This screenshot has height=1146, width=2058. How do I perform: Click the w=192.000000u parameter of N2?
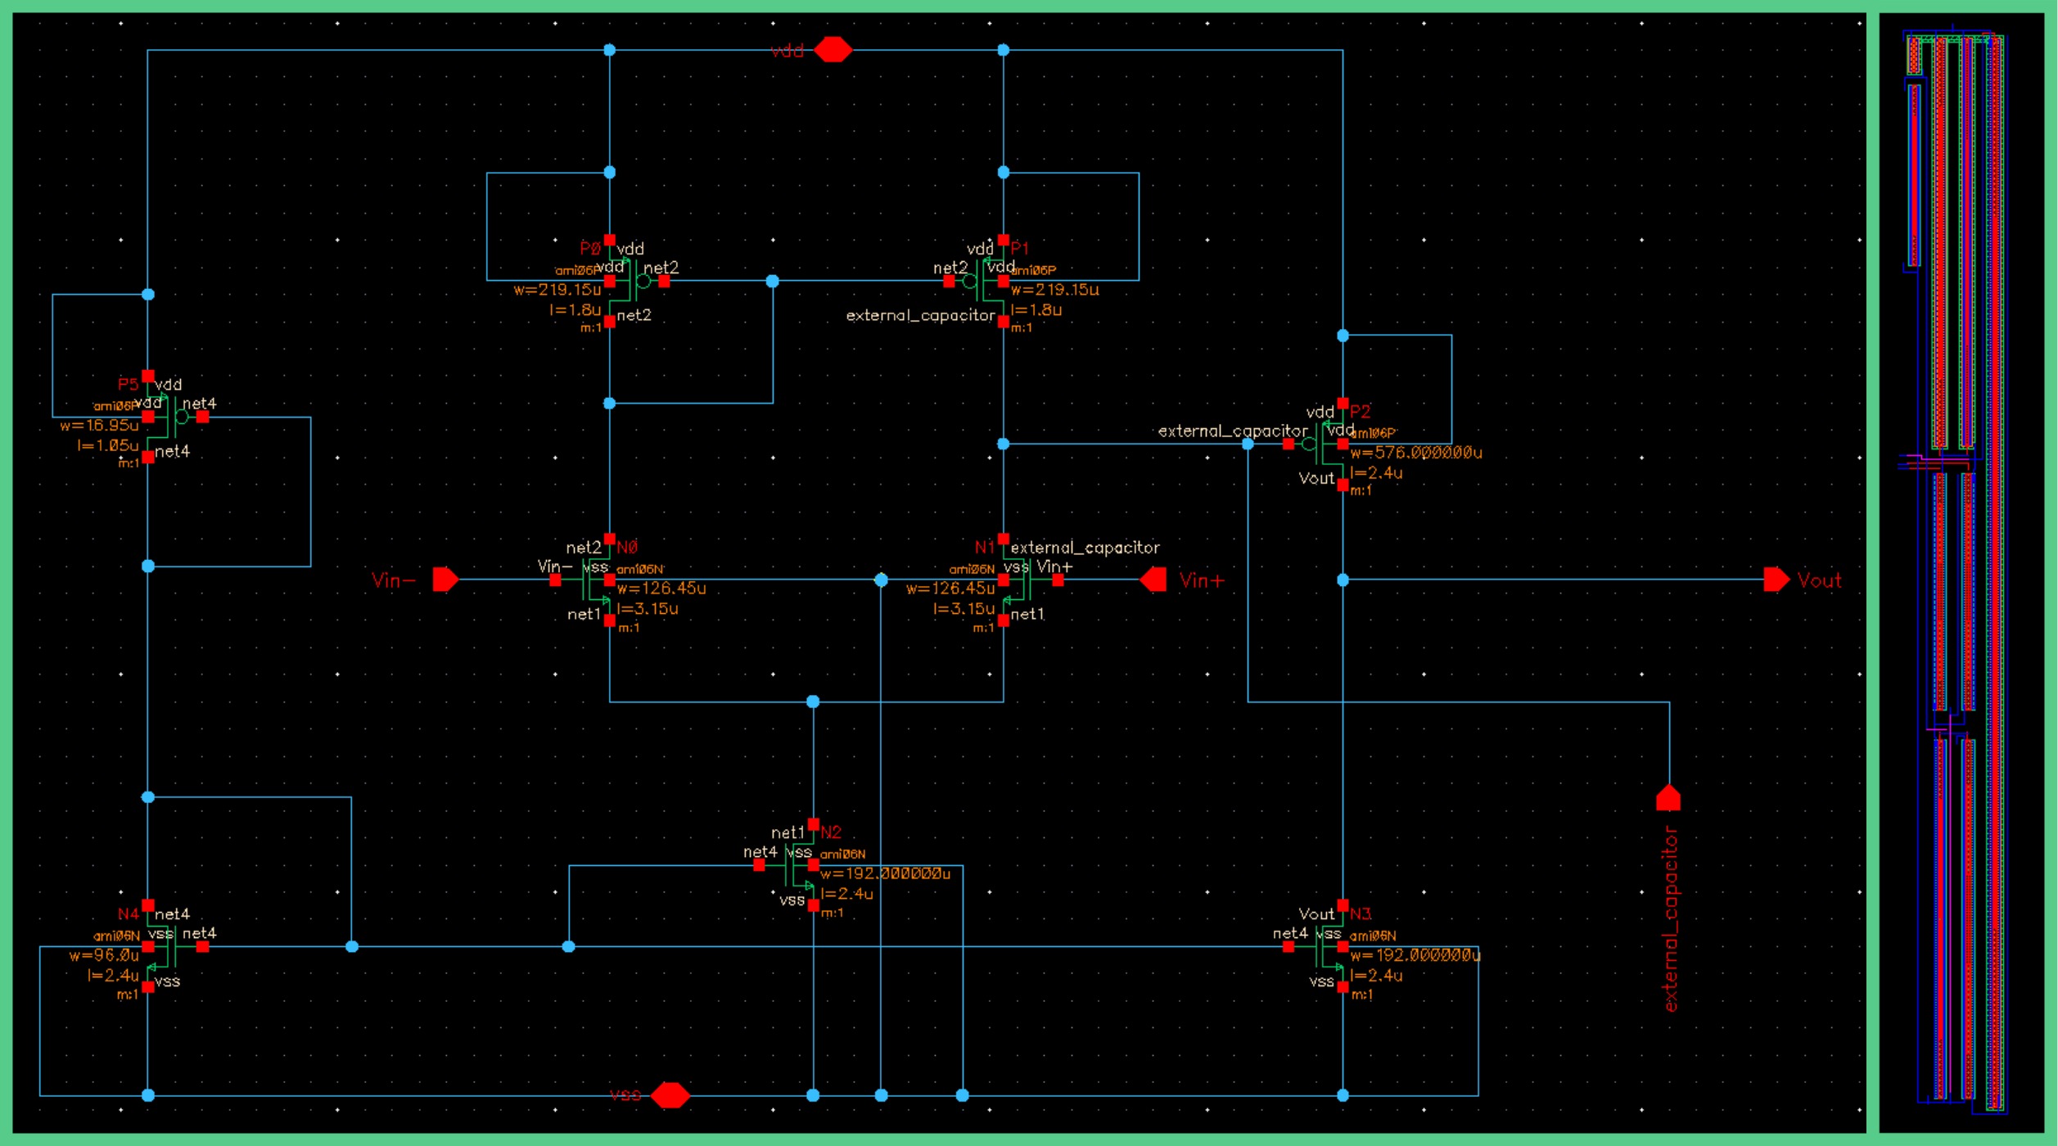886,874
